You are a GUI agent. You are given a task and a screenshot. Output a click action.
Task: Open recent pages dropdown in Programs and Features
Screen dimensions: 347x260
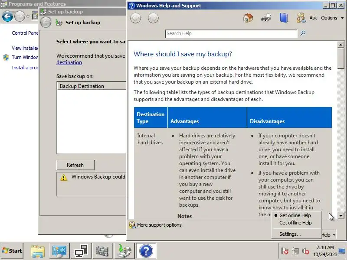tap(28, 16)
